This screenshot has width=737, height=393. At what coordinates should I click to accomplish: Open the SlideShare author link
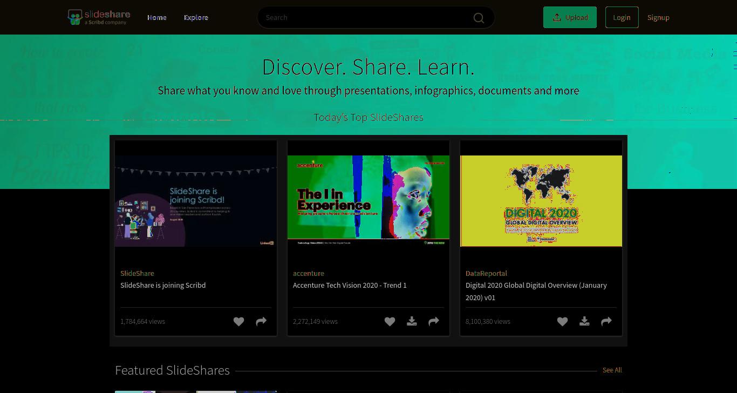point(137,273)
